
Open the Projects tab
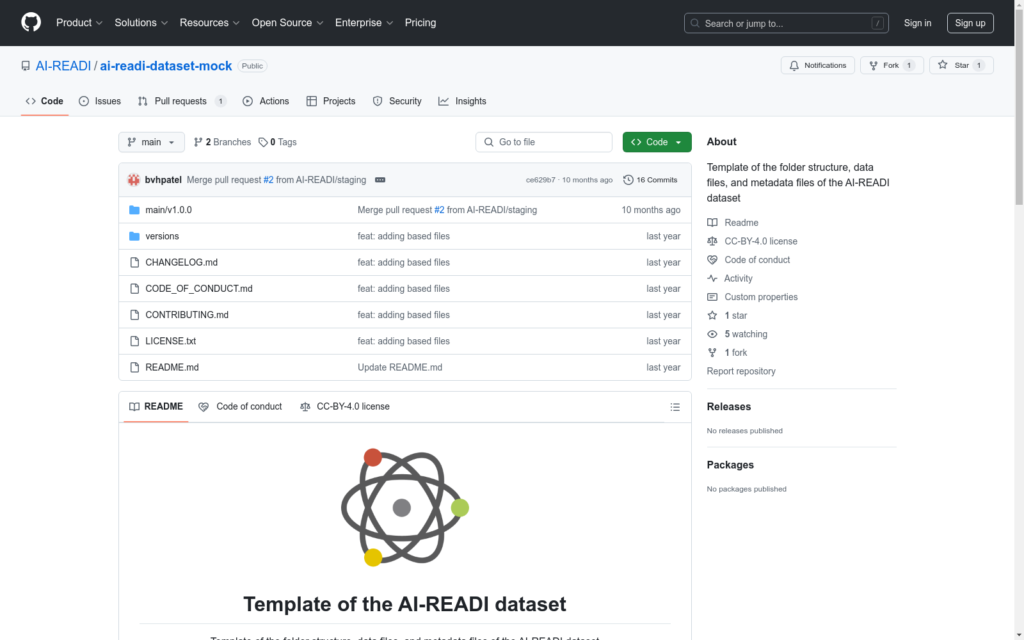331,101
